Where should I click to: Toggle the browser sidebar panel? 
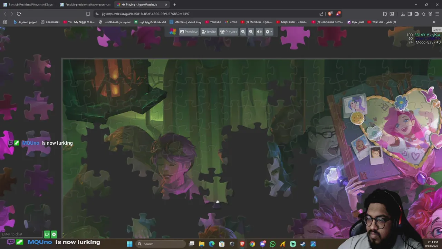(410, 14)
